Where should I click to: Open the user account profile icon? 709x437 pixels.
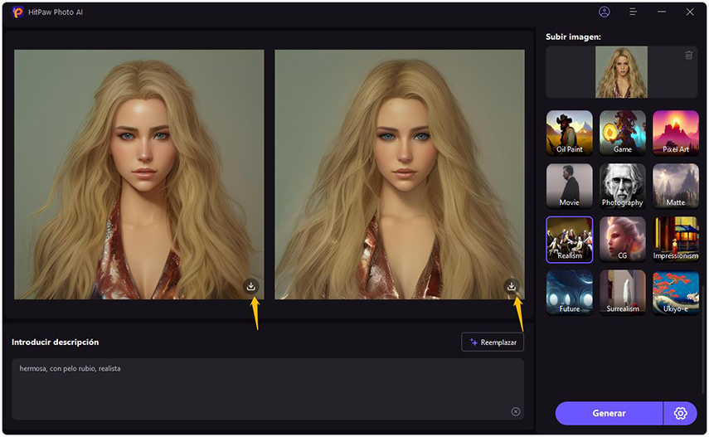click(x=604, y=12)
